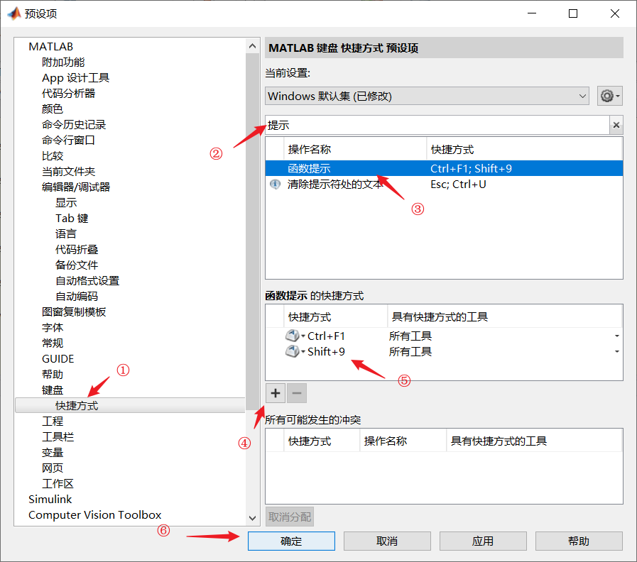Select the Ctrl+F1 shortcut row

coord(444,336)
